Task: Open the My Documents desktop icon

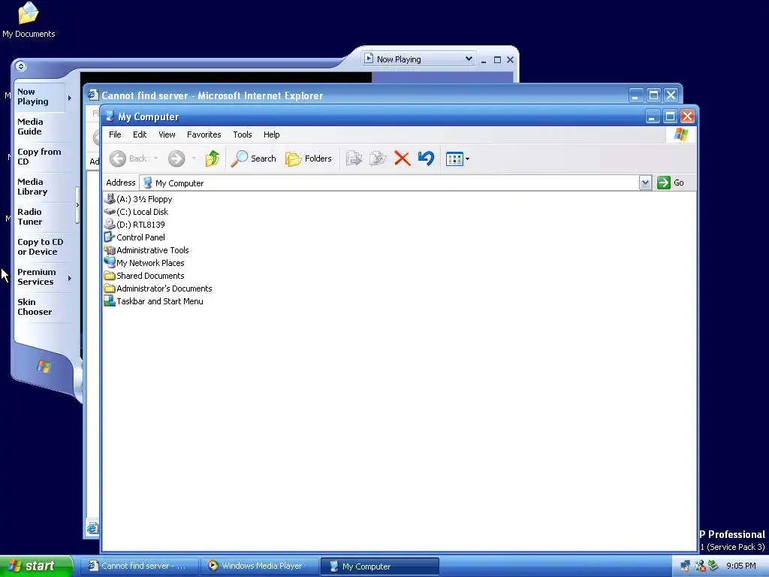Action: pos(29,20)
